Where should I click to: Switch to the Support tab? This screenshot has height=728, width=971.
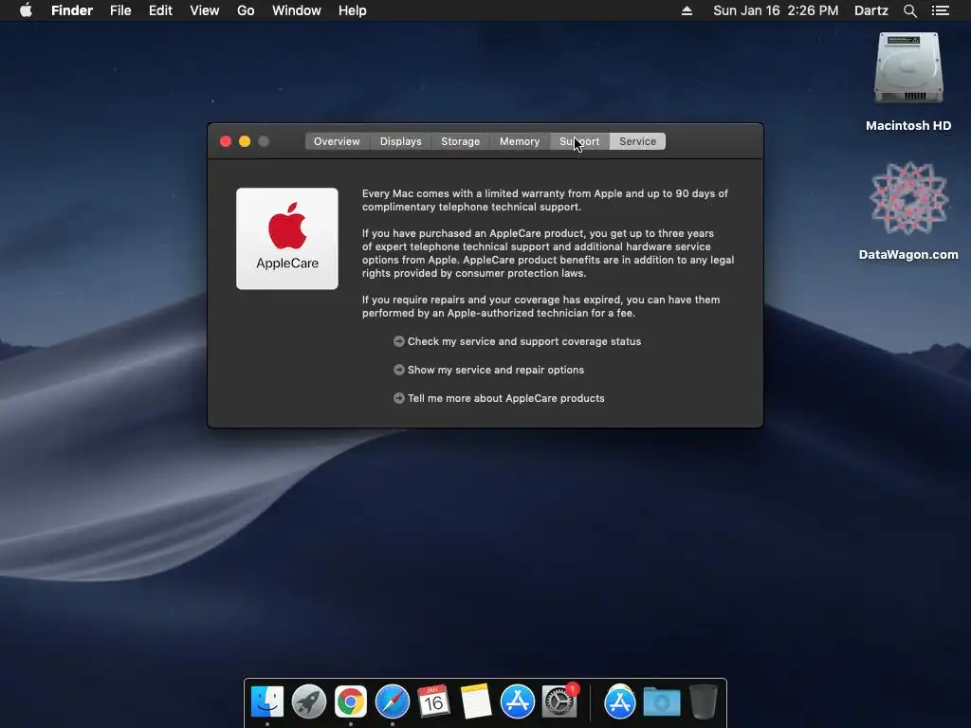579,141
